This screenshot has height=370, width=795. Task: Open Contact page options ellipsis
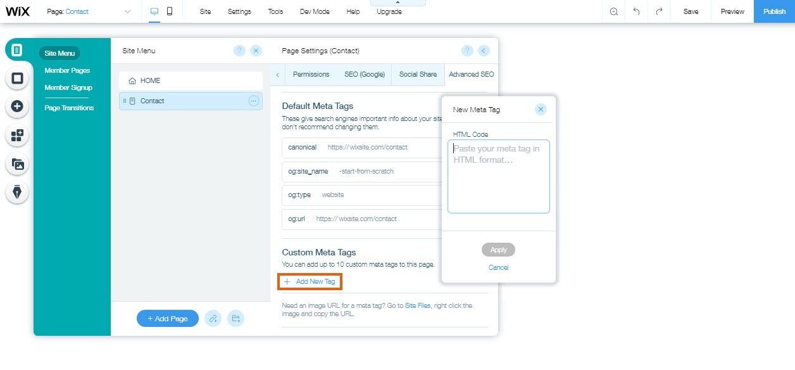pyautogui.click(x=253, y=101)
